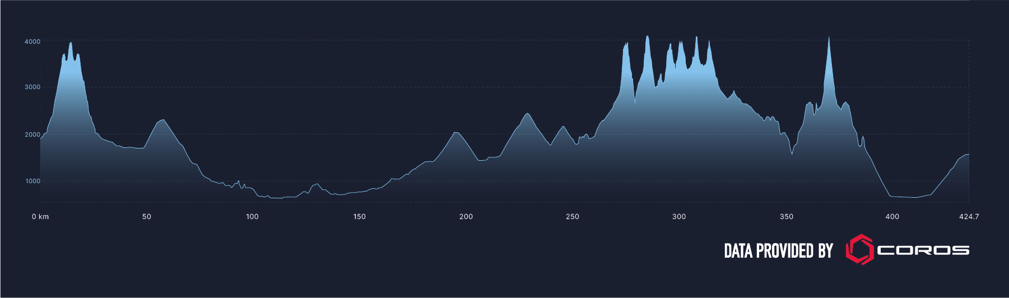Select the '0 km' distance label
The image size is (1009, 298).
40,217
